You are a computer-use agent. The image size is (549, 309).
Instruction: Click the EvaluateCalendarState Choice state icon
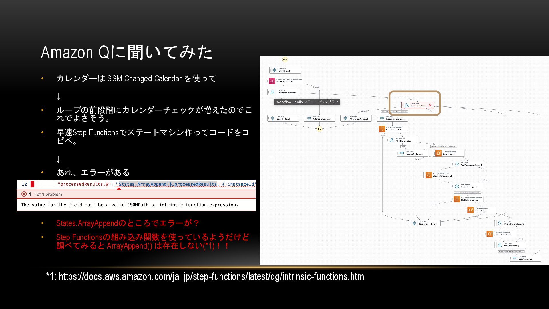[x=272, y=92]
